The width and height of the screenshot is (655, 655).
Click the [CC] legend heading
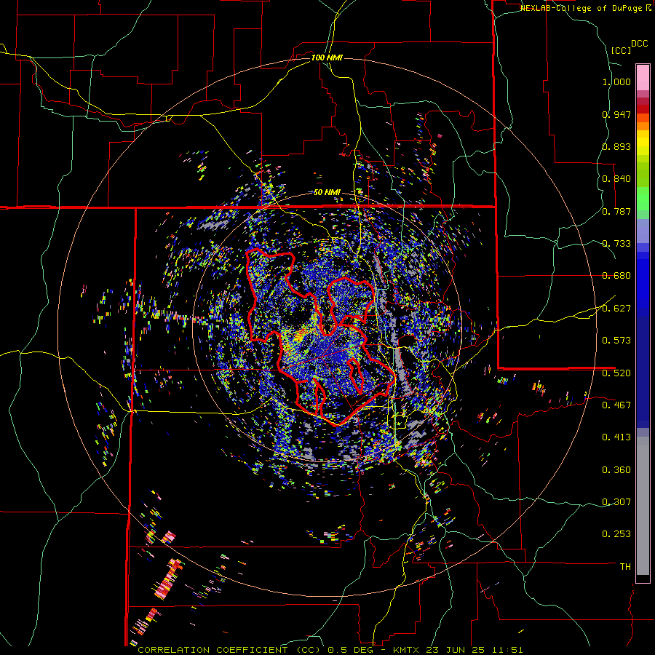click(621, 50)
